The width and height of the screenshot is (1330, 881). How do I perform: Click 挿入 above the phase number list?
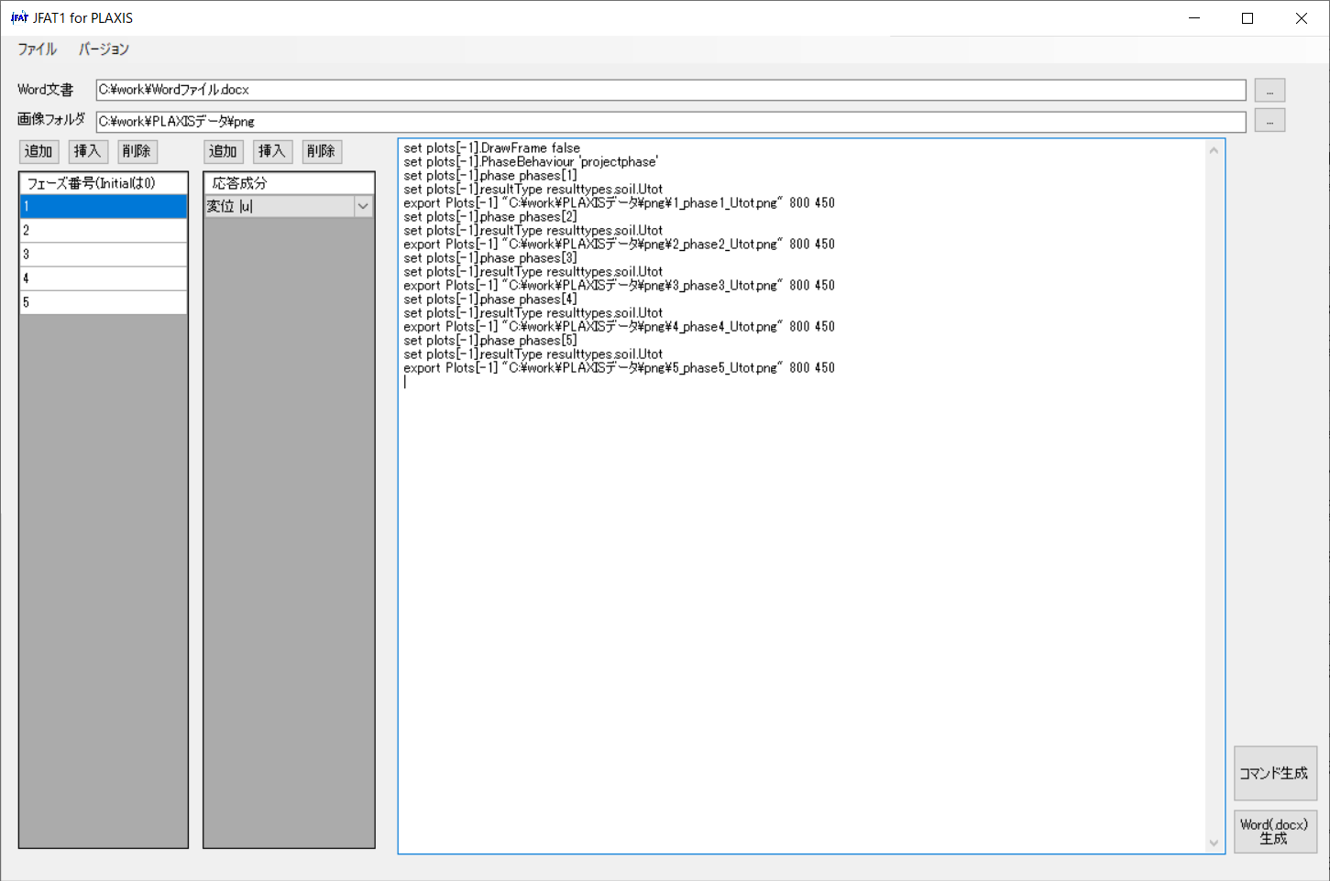point(88,151)
